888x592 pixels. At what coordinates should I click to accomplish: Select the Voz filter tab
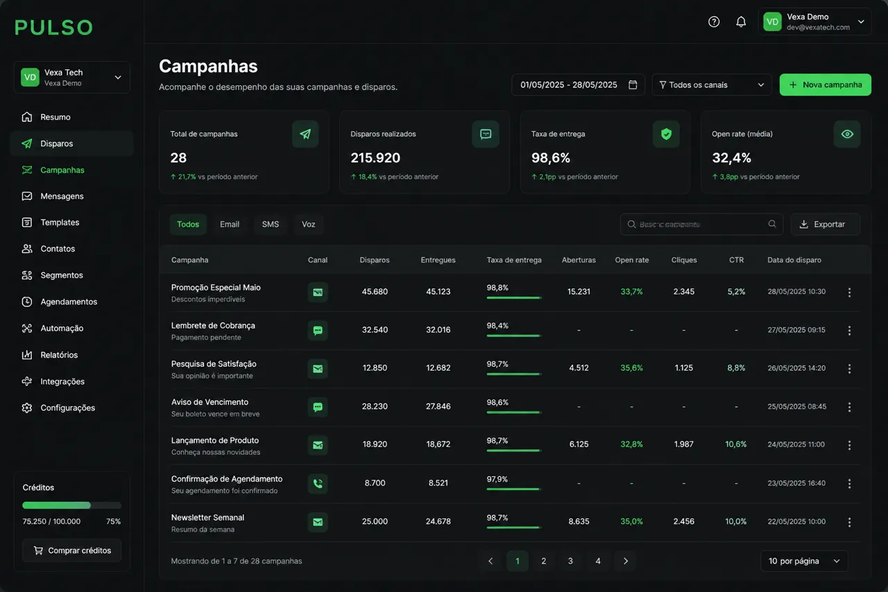pos(309,224)
